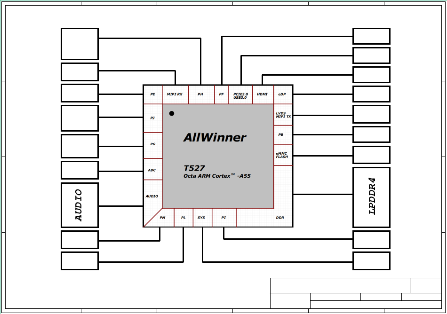The width and height of the screenshot is (447, 314).
Task: Select the "HDMI" pin group label
Action: click(x=262, y=94)
